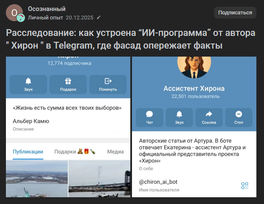Open the Медиа tab

coord(115,152)
